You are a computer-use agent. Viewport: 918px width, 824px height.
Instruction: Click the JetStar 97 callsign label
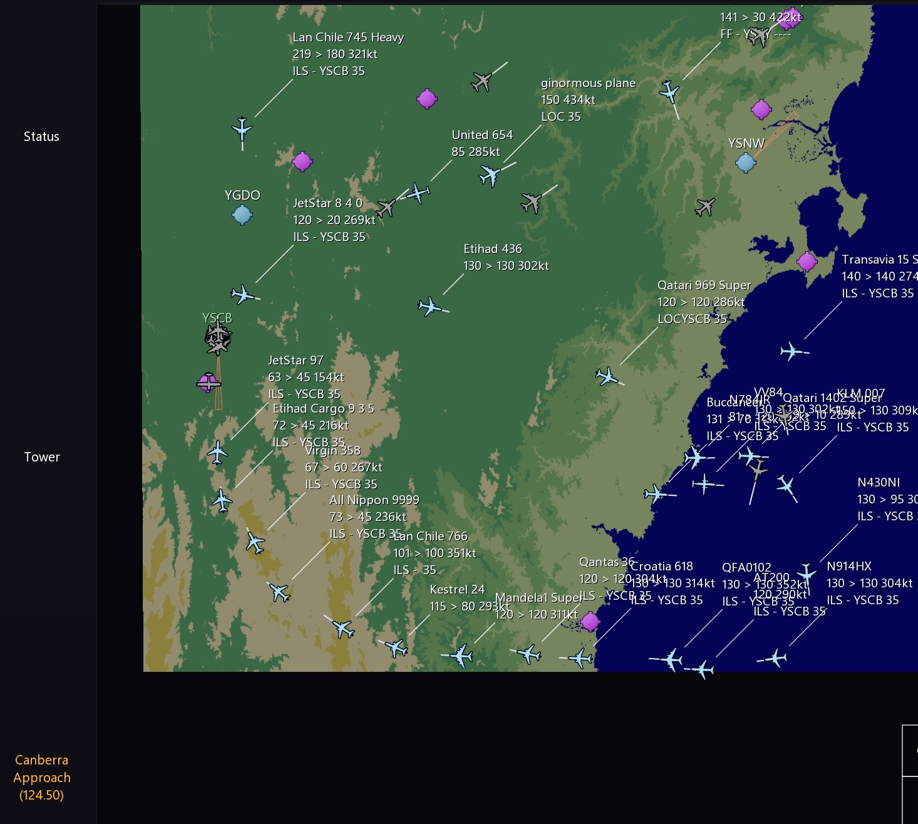point(296,361)
